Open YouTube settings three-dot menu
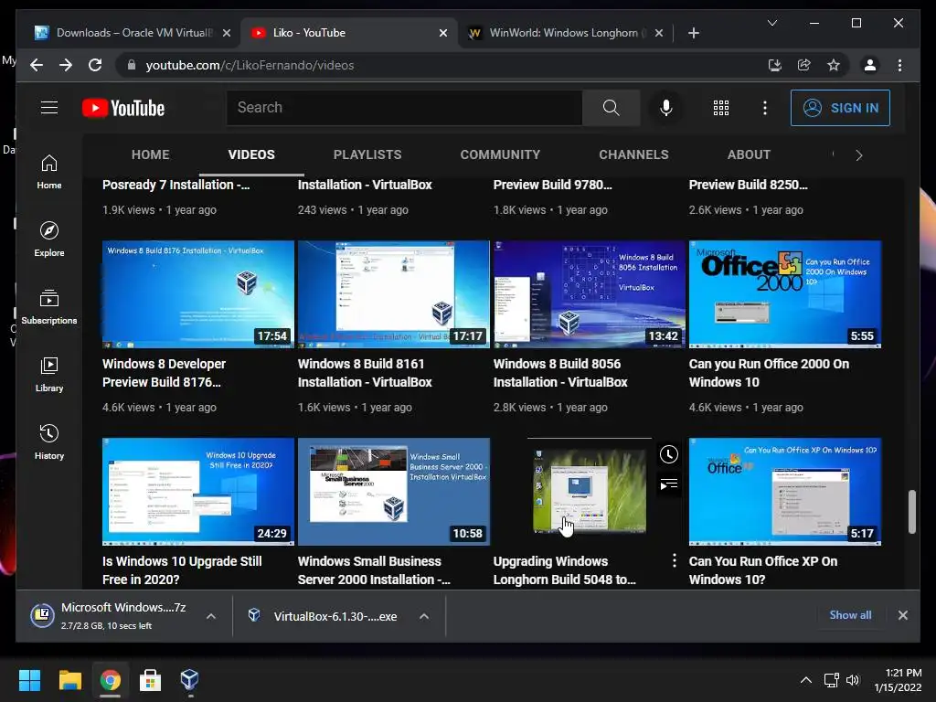The image size is (936, 702). 765,108
